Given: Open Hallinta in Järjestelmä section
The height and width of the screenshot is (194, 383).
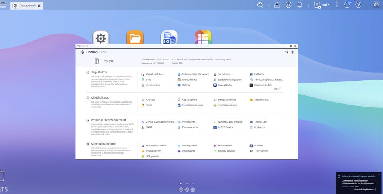Looking at the screenshot, I should [x=184, y=85].
